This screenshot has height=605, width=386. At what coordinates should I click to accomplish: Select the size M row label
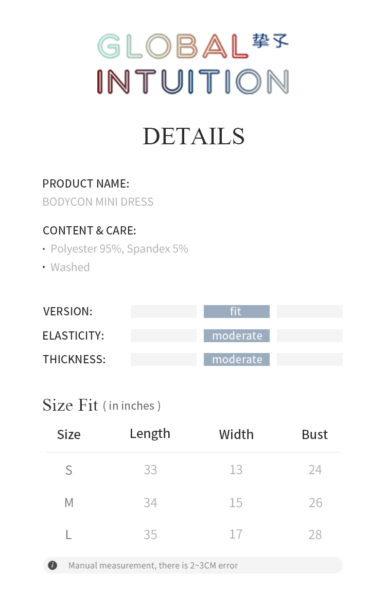[68, 502]
